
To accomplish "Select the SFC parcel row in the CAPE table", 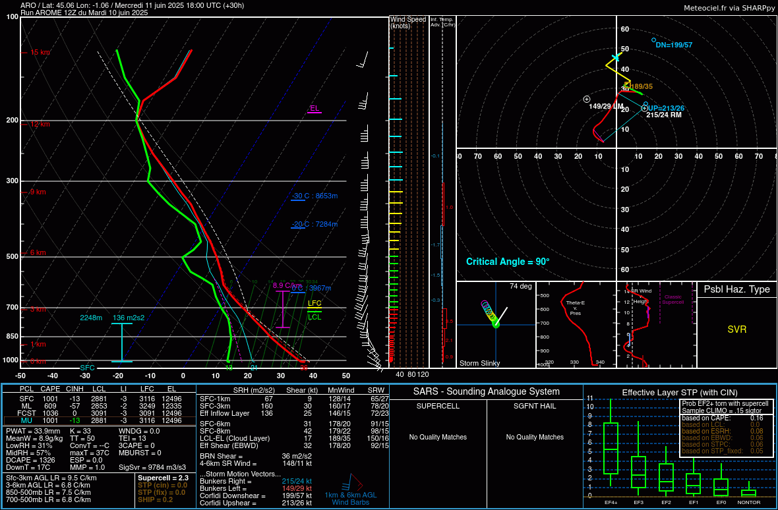I will click(100, 399).
